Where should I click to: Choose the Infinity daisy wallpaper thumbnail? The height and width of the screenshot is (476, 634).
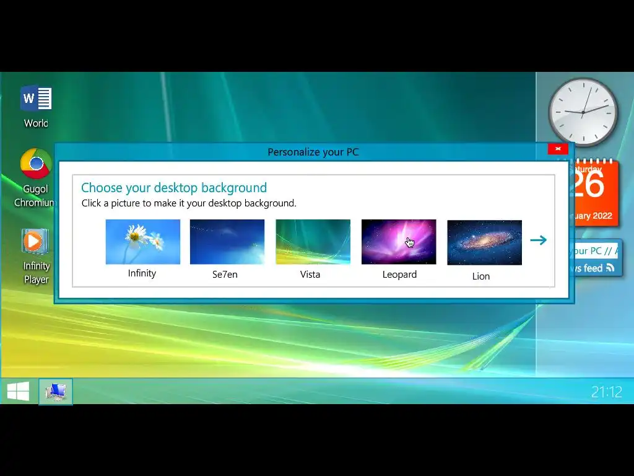(x=143, y=242)
